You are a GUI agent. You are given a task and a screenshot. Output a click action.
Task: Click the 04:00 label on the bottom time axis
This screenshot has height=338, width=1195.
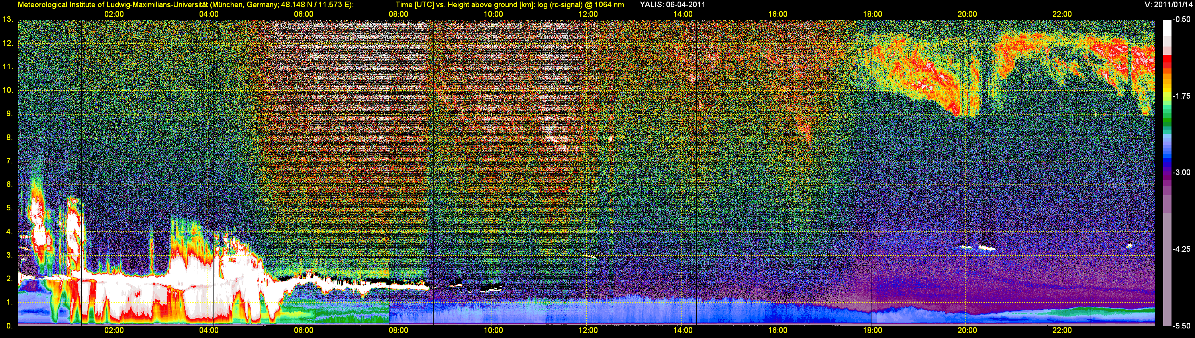pos(209,330)
